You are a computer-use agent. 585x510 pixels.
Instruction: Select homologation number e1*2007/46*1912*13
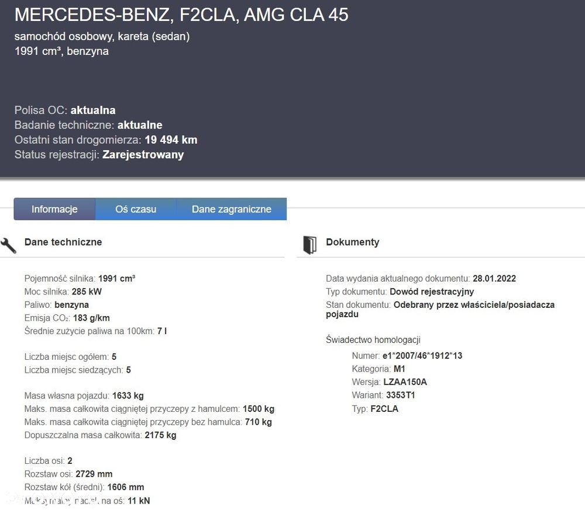tap(422, 356)
